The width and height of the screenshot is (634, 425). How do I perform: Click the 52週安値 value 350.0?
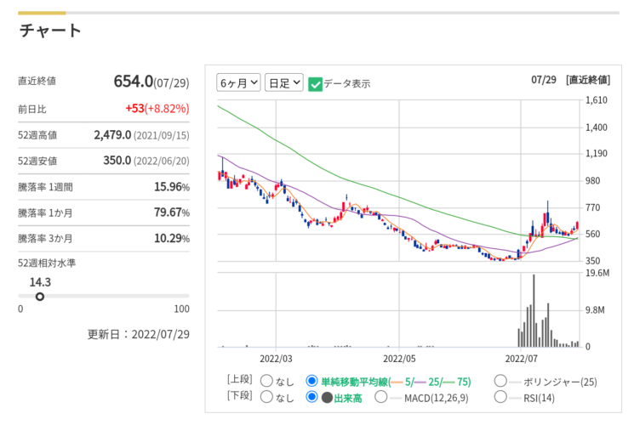tap(117, 161)
